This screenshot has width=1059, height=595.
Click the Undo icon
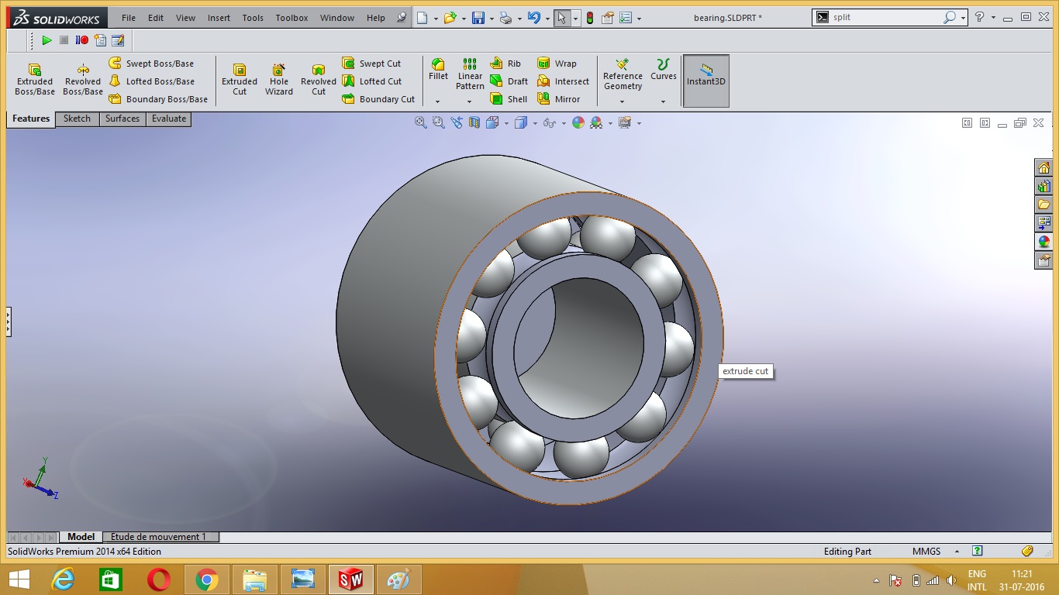[x=533, y=18]
